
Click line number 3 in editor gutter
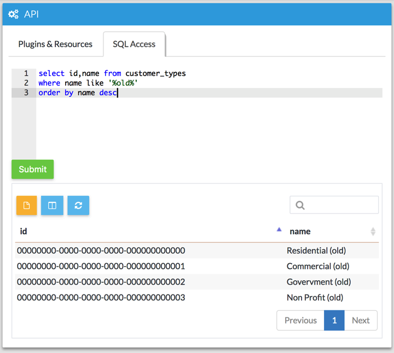tap(26, 93)
